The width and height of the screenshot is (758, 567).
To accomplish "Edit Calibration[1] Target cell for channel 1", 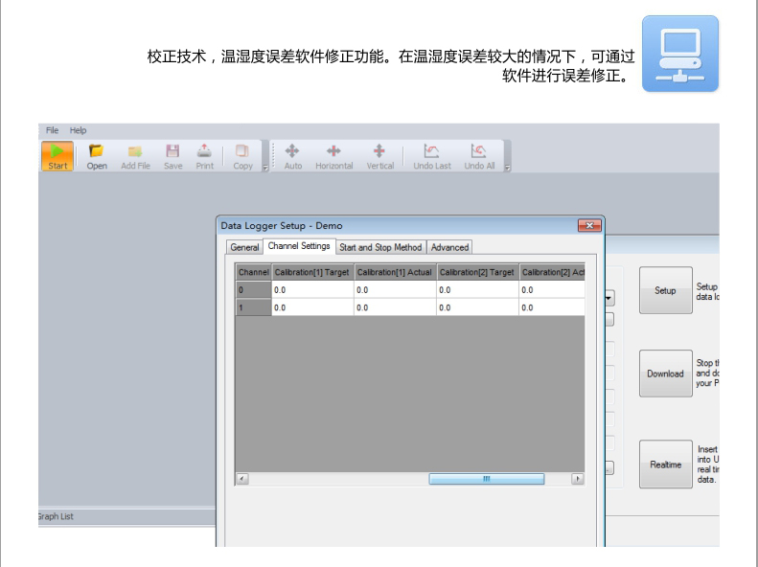I will click(312, 307).
